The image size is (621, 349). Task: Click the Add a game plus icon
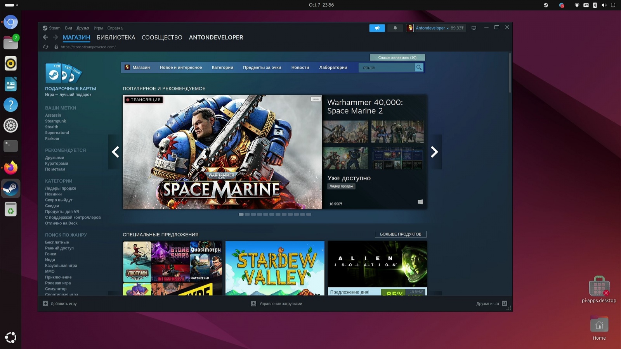pyautogui.click(x=45, y=304)
